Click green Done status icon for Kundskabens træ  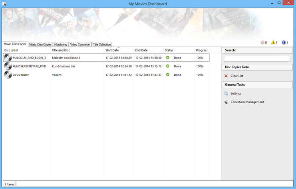point(168,66)
